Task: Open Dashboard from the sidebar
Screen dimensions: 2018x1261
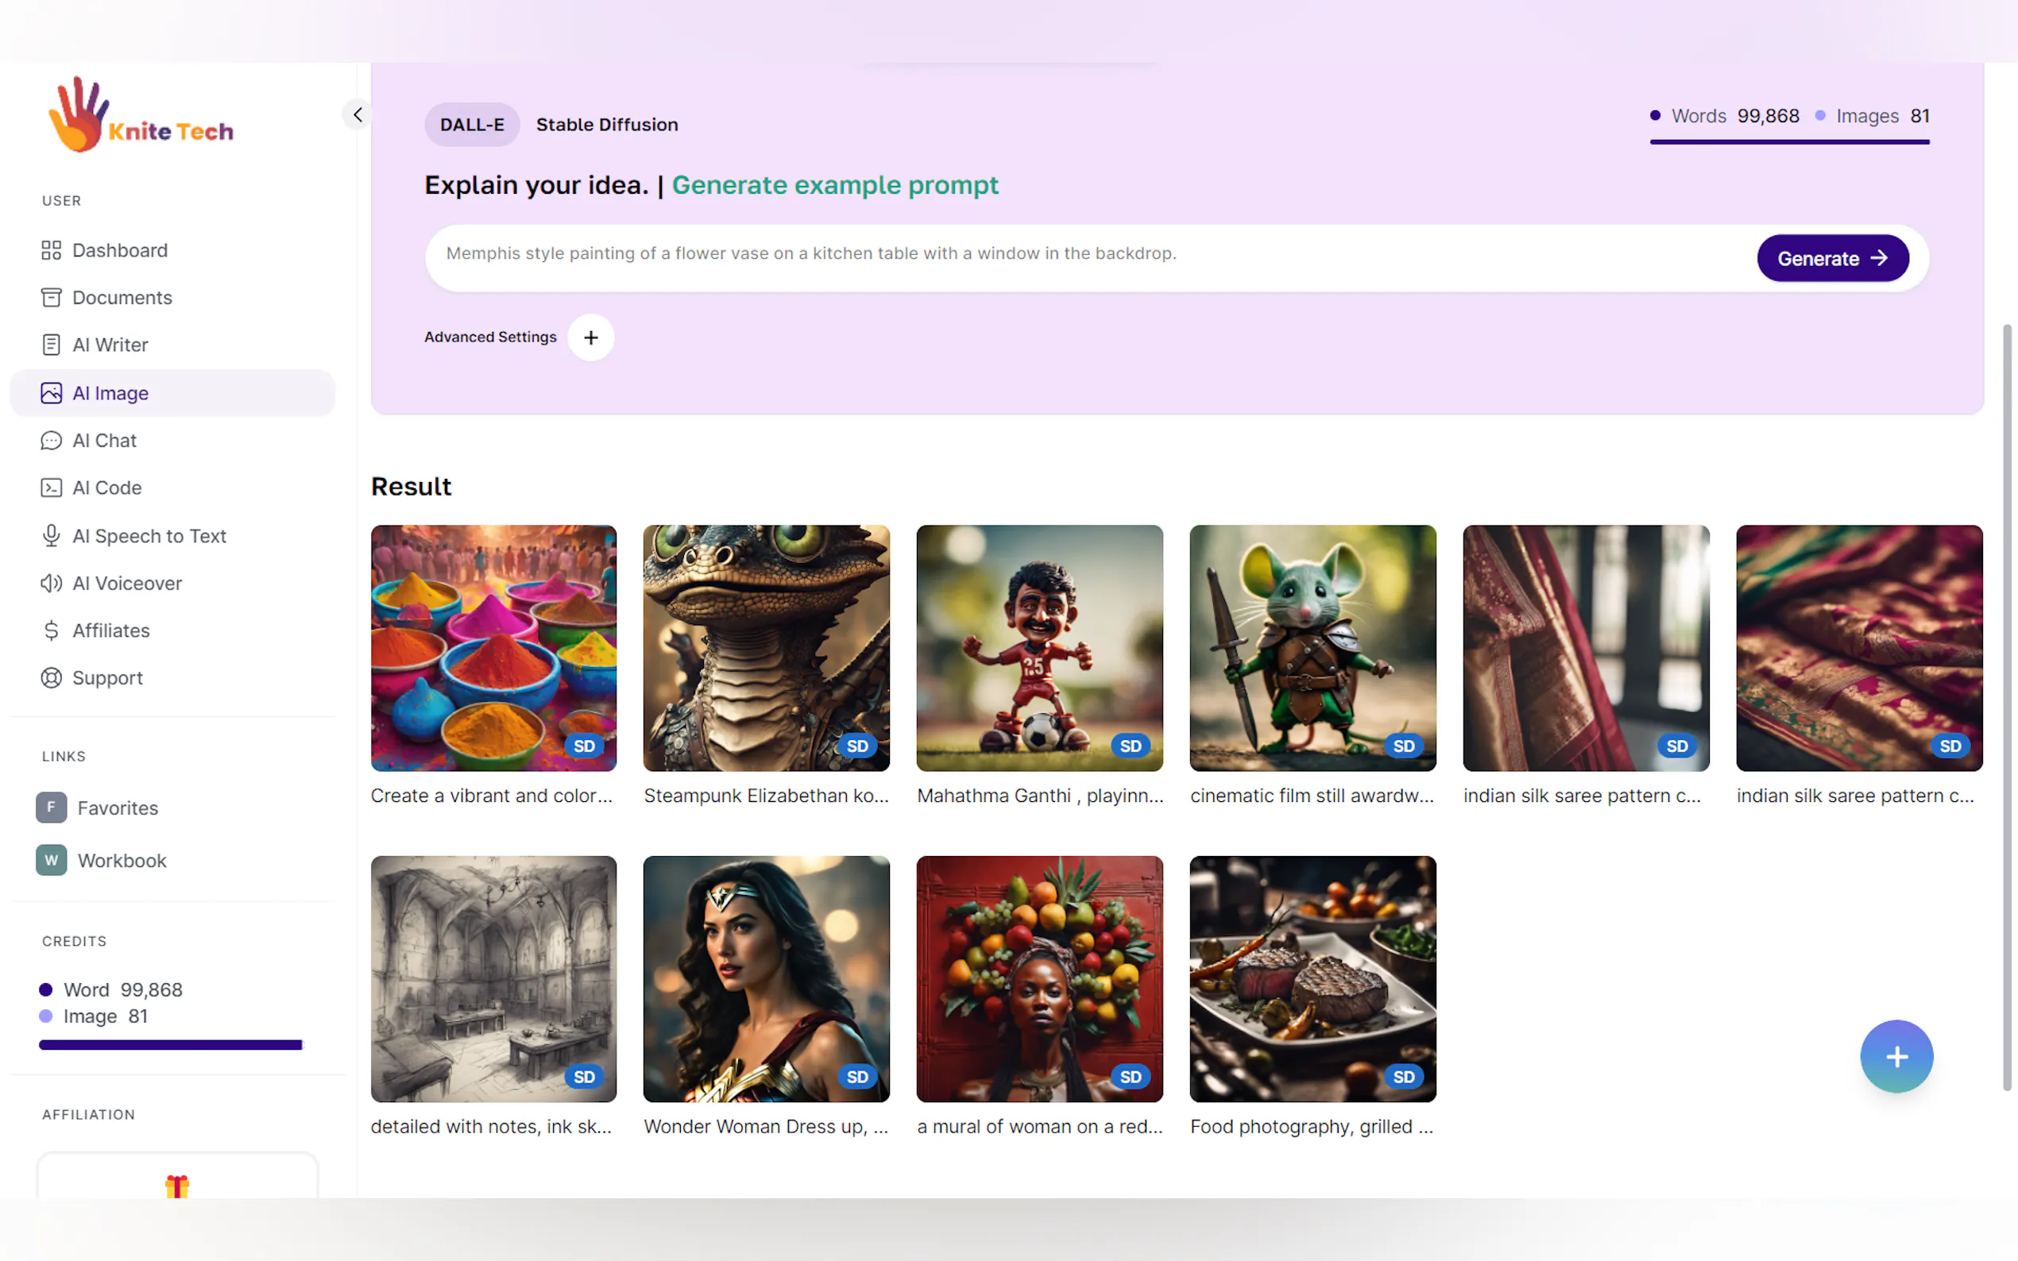Action: click(119, 250)
